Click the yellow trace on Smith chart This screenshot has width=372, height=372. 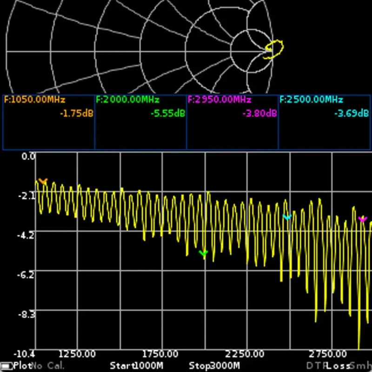click(274, 49)
